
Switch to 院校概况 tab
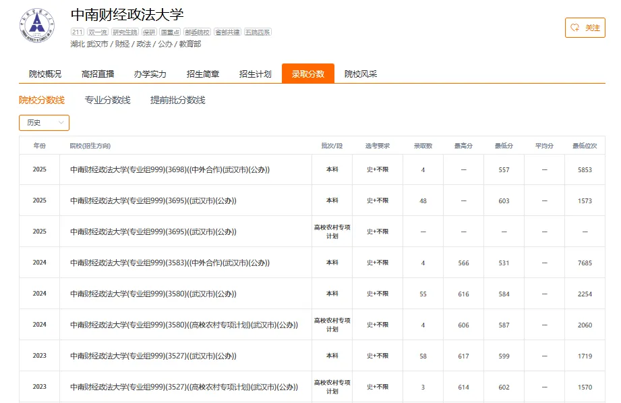45,74
